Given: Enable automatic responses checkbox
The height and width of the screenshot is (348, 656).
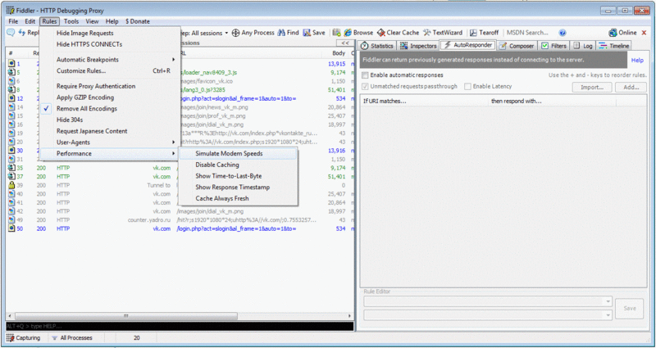Looking at the screenshot, I should click(x=365, y=75).
